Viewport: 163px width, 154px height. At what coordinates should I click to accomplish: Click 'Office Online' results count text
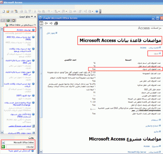pos(22,25)
